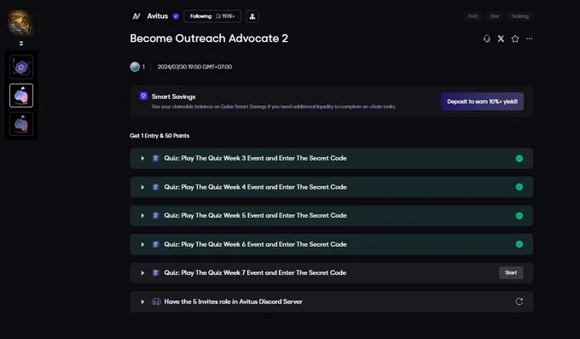Click the quiz icon on Week 6 row
Viewport: 580px width, 339px height.
(x=156, y=244)
